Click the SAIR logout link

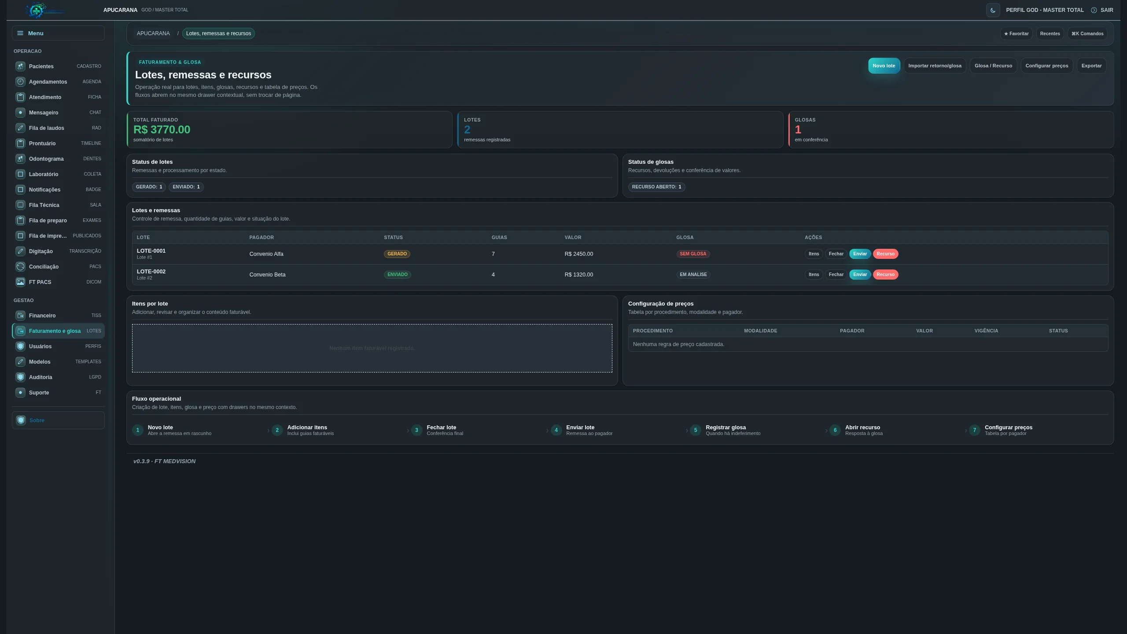coord(1102,10)
